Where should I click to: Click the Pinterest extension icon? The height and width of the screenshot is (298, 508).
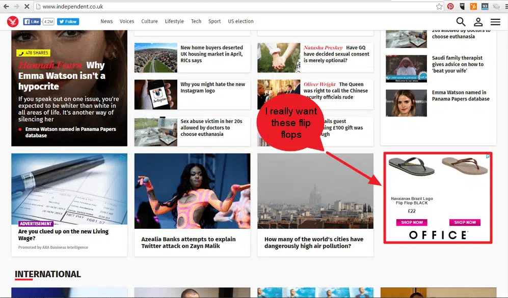450,7
